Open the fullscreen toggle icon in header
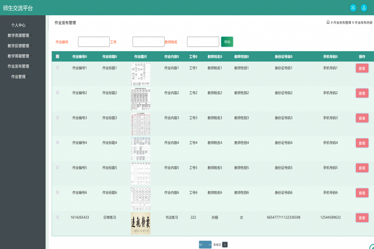 coord(353,8)
